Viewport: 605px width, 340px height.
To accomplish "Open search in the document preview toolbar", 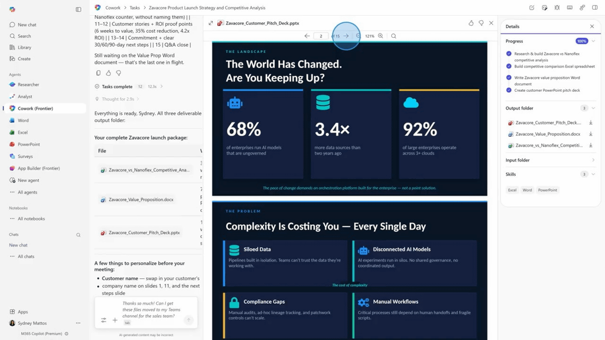I will 394,36.
